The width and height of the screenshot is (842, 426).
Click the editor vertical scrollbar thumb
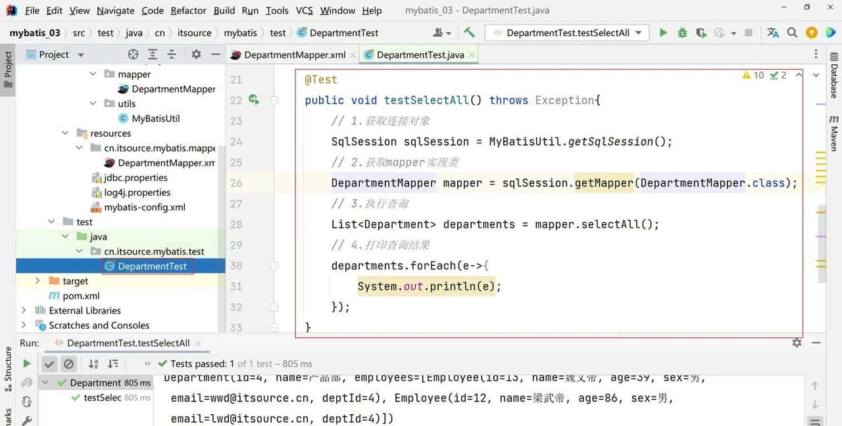[x=821, y=243]
